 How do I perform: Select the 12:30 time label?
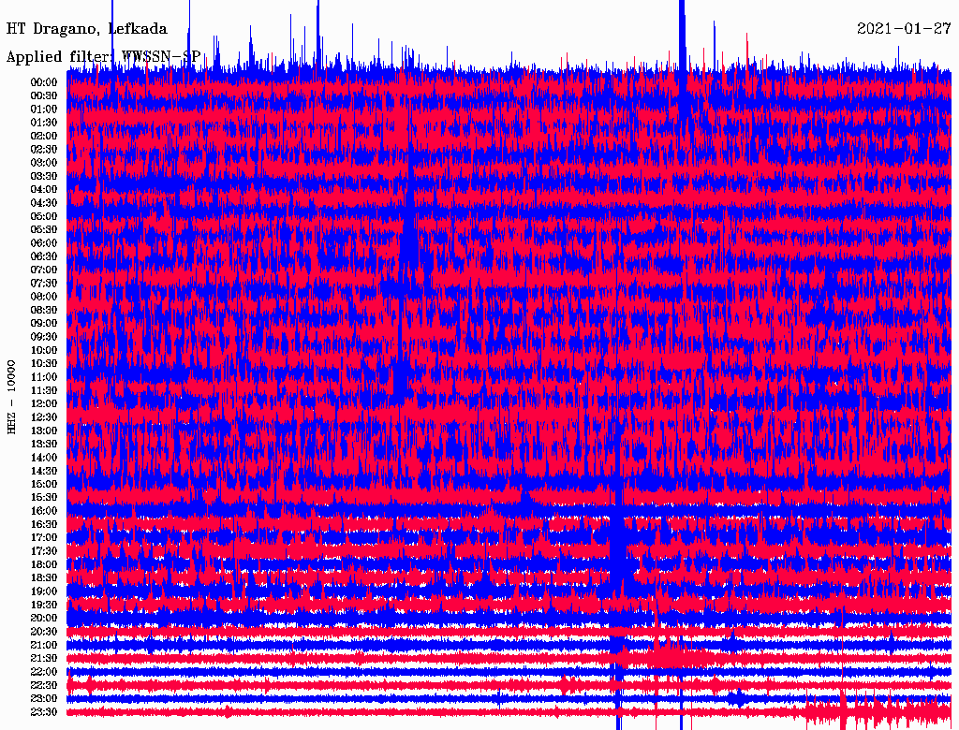click(44, 417)
